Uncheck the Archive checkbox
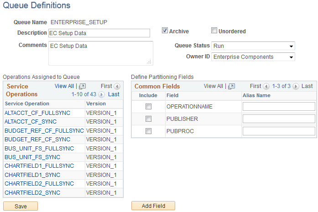The height and width of the screenshot is (212, 318). [x=165, y=31]
